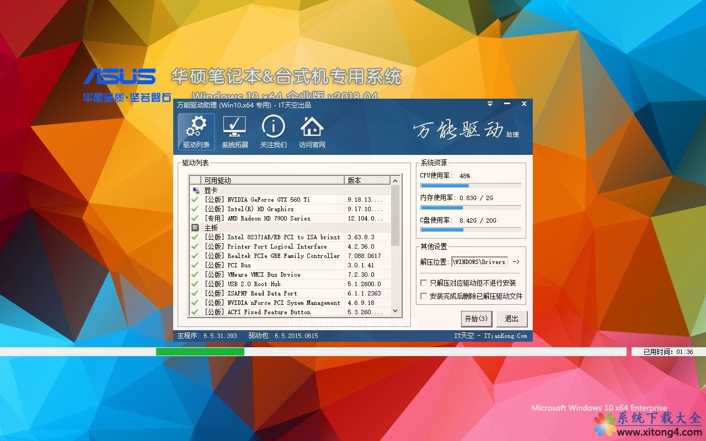Select the Realtek PCIe GBE Family Controller text

pyautogui.click(x=272, y=256)
